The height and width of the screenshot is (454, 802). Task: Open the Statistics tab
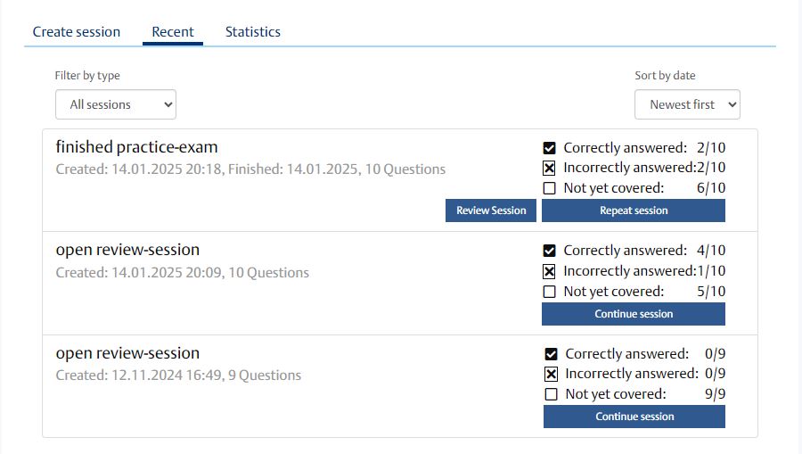(x=253, y=32)
